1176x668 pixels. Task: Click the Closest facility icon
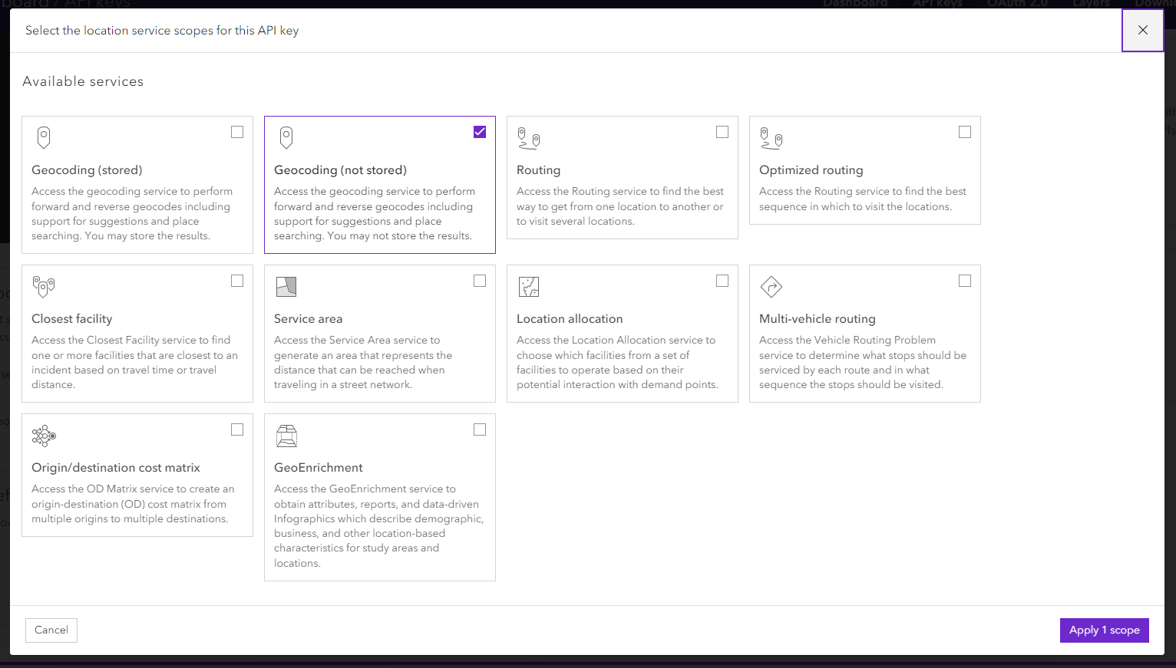[x=44, y=287]
